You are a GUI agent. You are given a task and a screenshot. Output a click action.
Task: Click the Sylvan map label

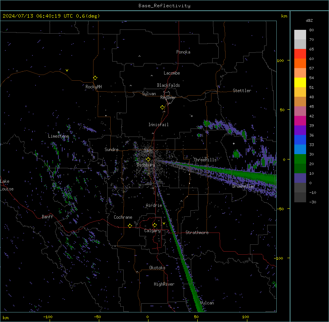pos(149,94)
